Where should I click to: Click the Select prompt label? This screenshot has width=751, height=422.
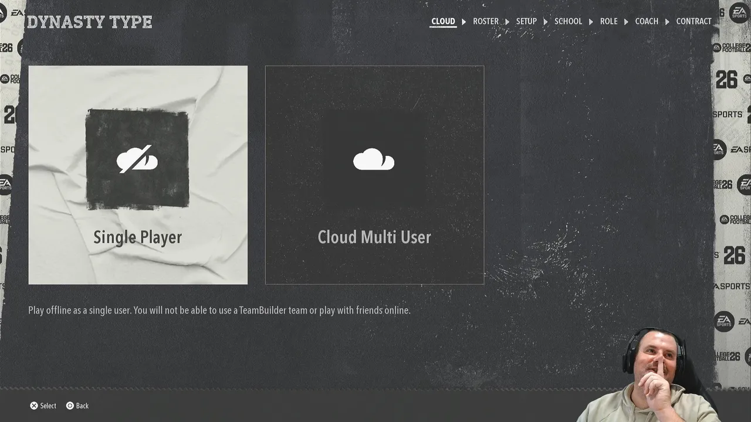click(48, 406)
